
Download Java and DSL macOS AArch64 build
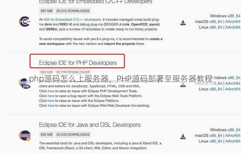coord(233,136)
